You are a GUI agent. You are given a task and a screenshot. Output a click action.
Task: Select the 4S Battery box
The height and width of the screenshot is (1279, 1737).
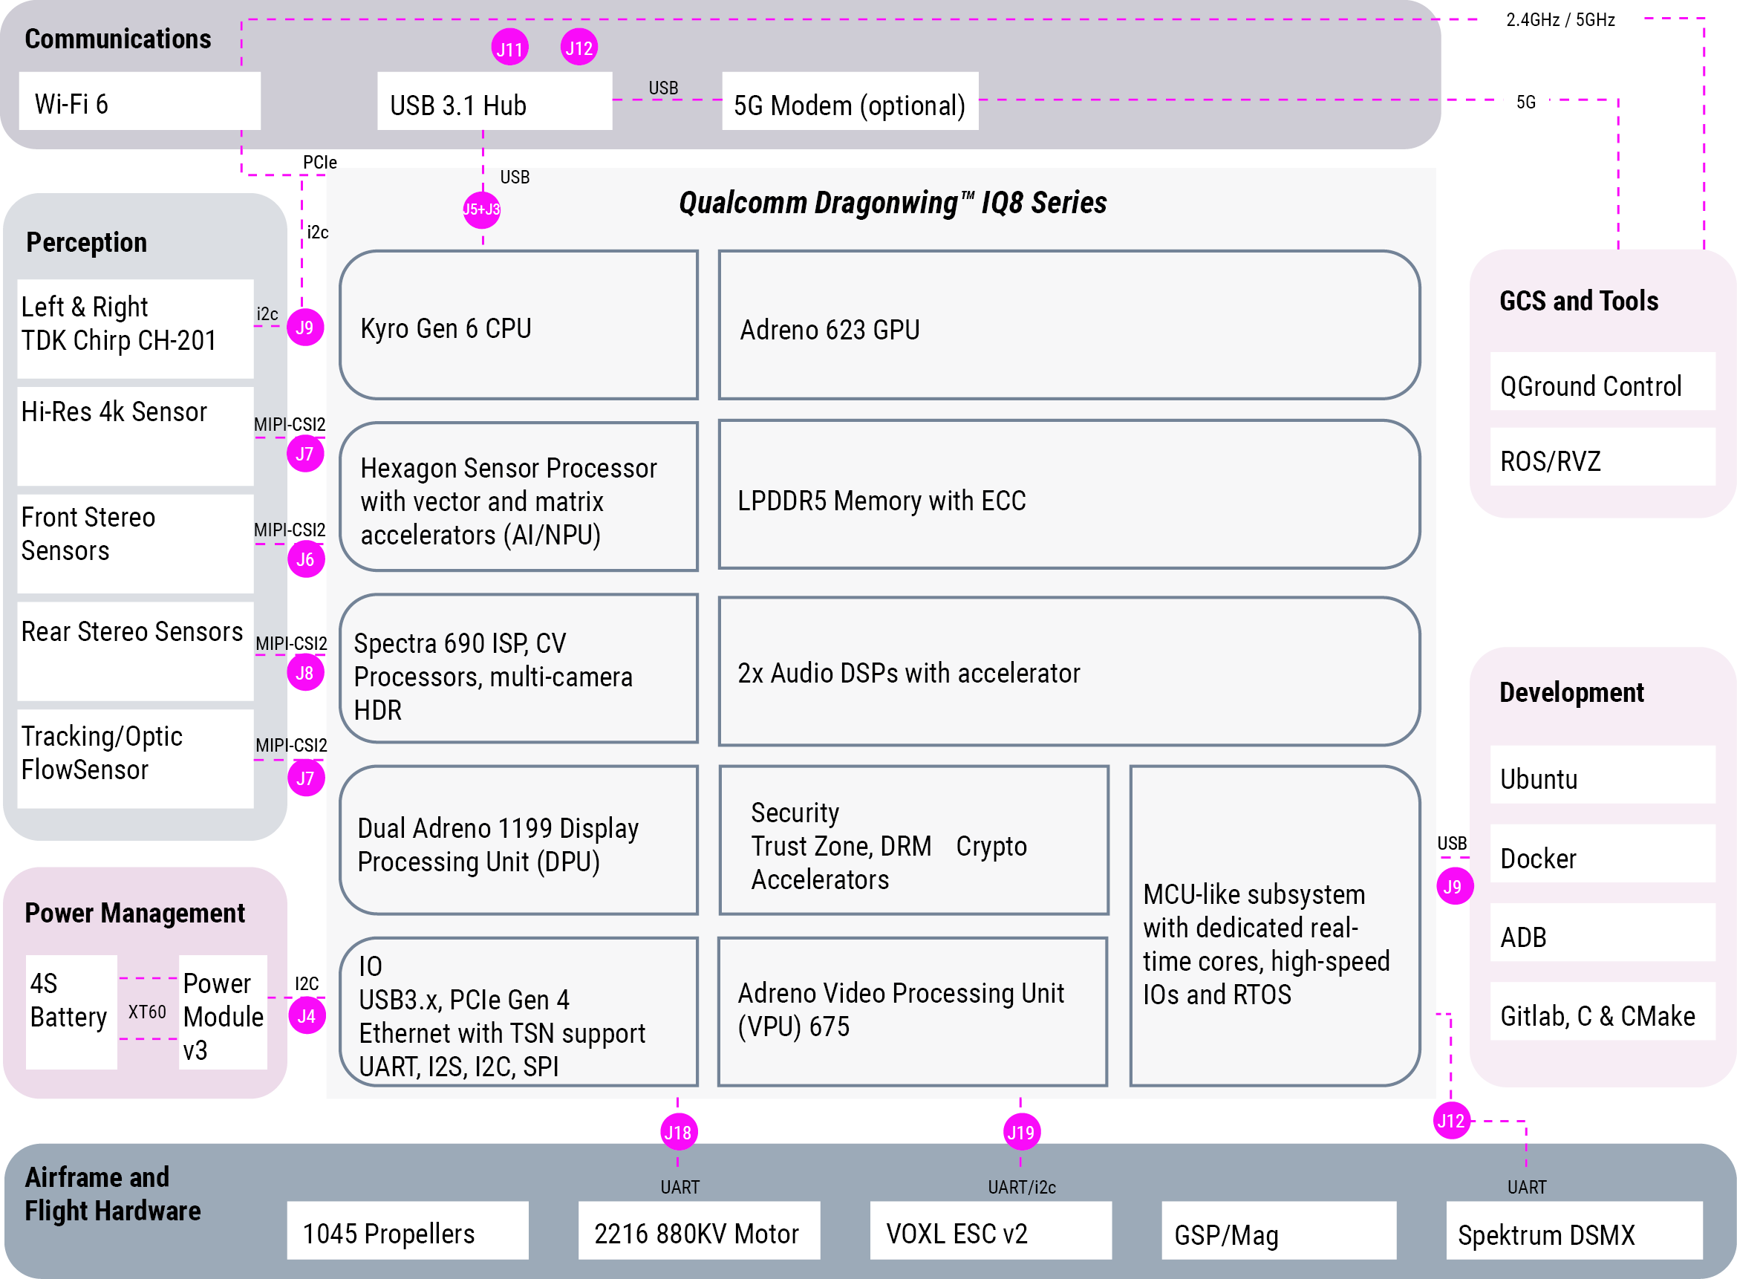[71, 1012]
